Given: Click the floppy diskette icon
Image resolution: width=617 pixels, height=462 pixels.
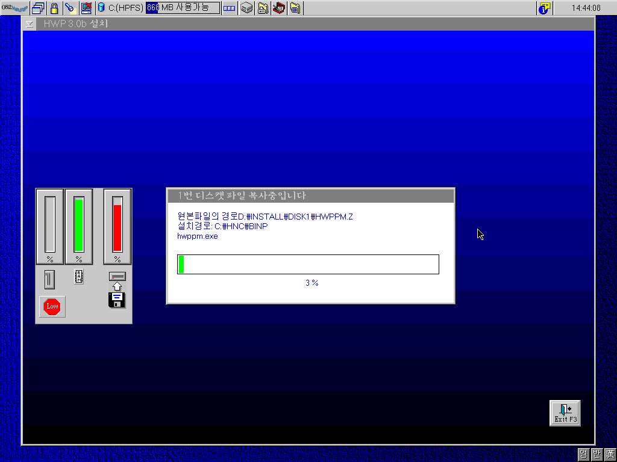Looking at the screenshot, I should point(117,300).
